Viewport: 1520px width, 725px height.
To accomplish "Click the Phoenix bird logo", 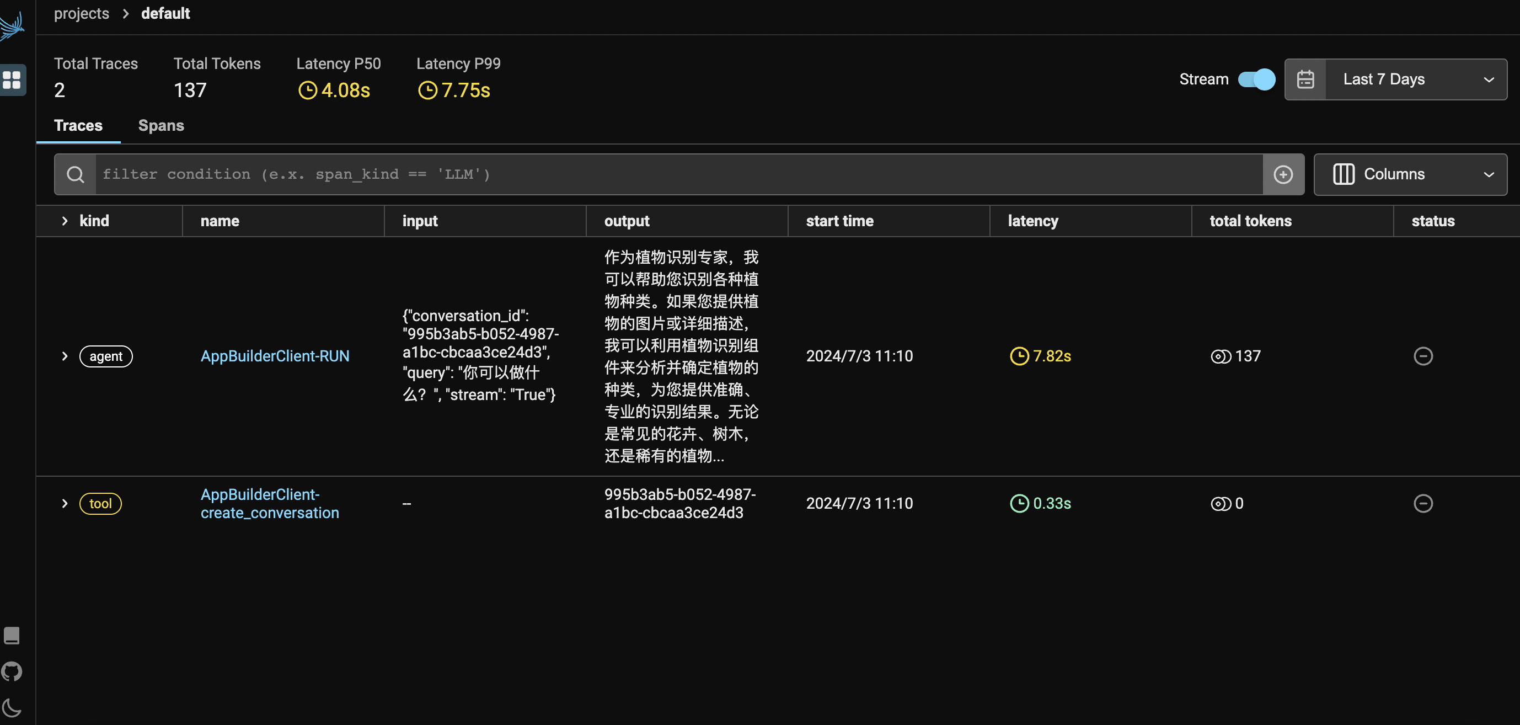I will click(12, 26).
